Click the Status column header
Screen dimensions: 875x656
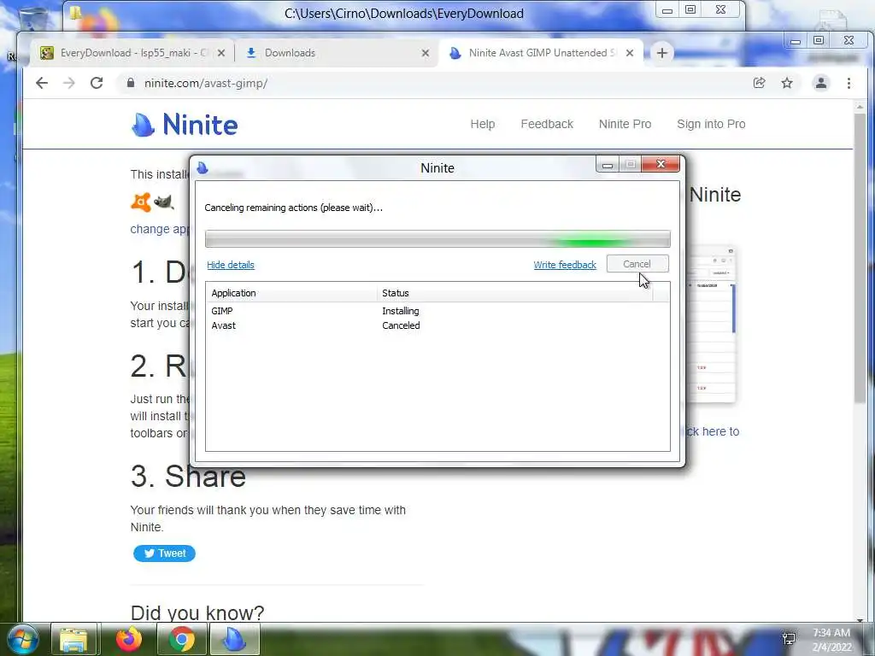pos(514,293)
